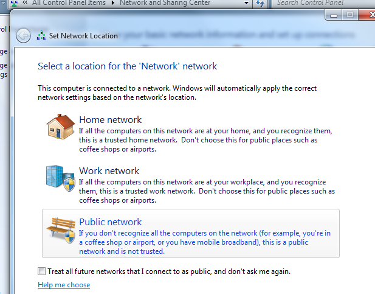
Task: Open the Help me choose link
Action: 63,285
